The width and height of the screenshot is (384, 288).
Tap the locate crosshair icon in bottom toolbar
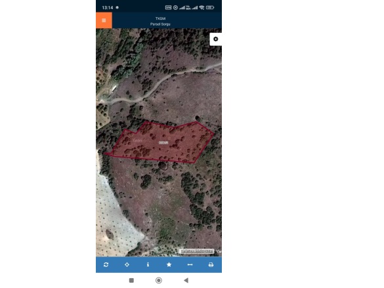pyautogui.click(x=127, y=265)
